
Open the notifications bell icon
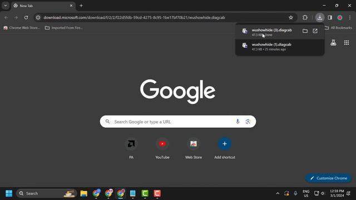pos(349,193)
